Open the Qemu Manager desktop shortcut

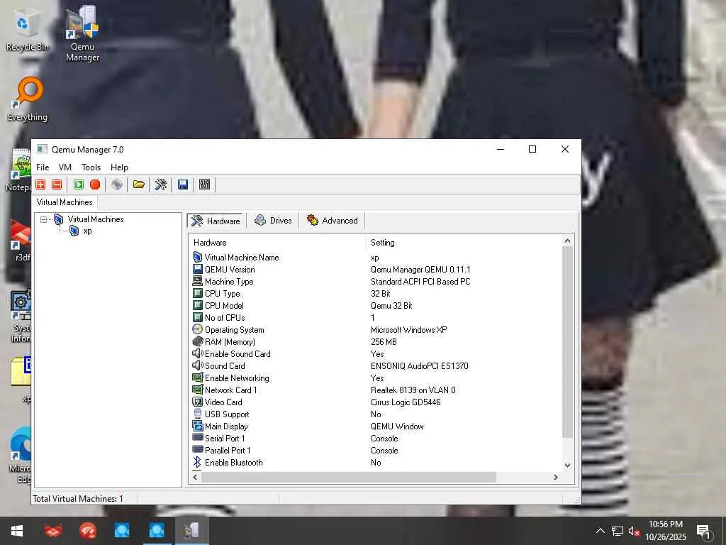click(x=82, y=33)
